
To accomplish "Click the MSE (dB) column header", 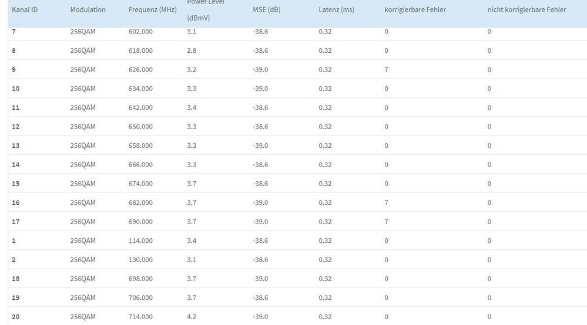I will [x=266, y=10].
